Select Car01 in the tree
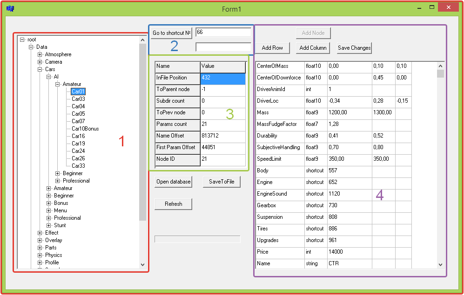Viewport: 464px width, 295px height. (78, 92)
